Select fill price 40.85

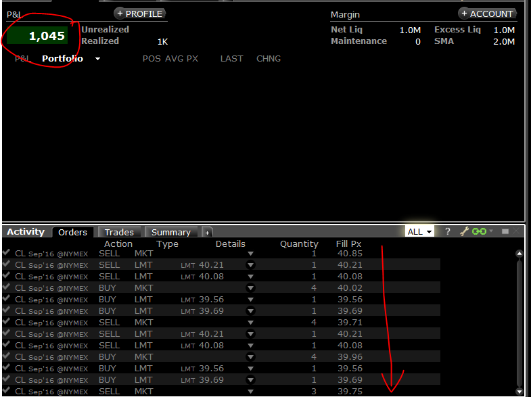[x=350, y=253]
